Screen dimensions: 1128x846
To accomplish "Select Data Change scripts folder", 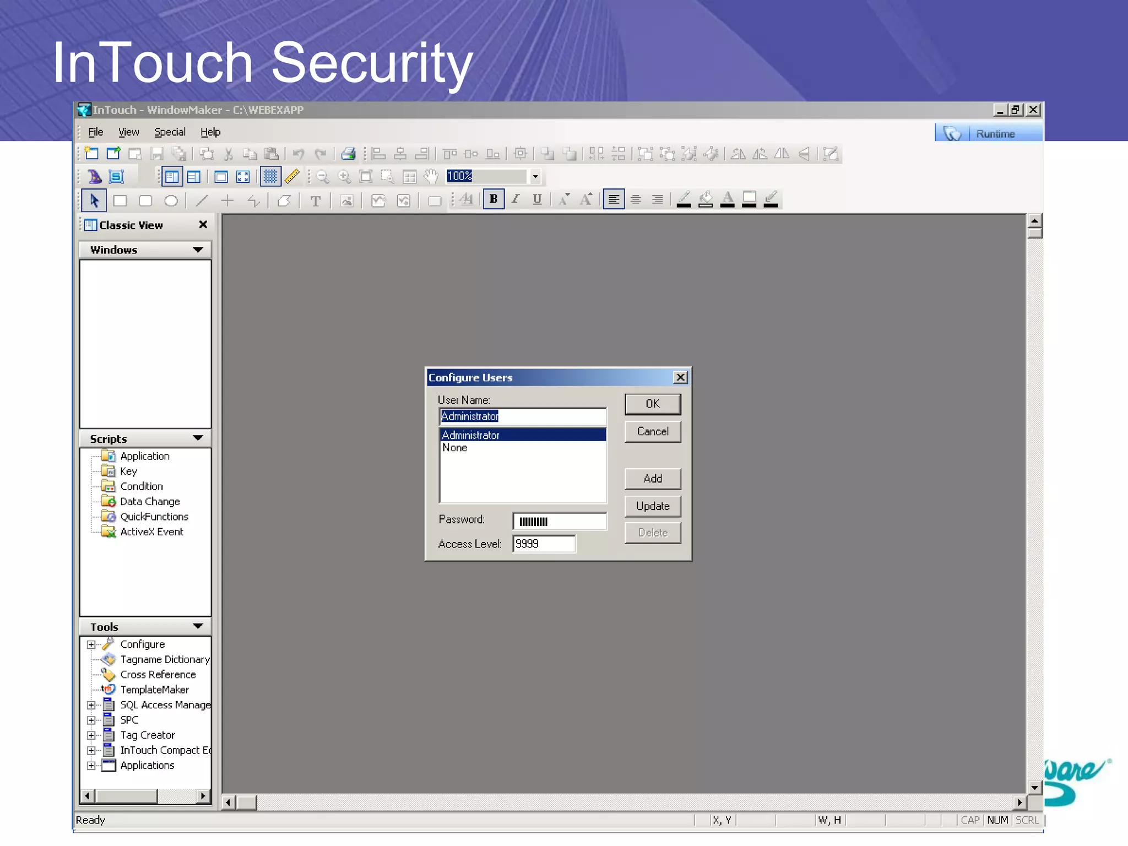I will [x=149, y=502].
